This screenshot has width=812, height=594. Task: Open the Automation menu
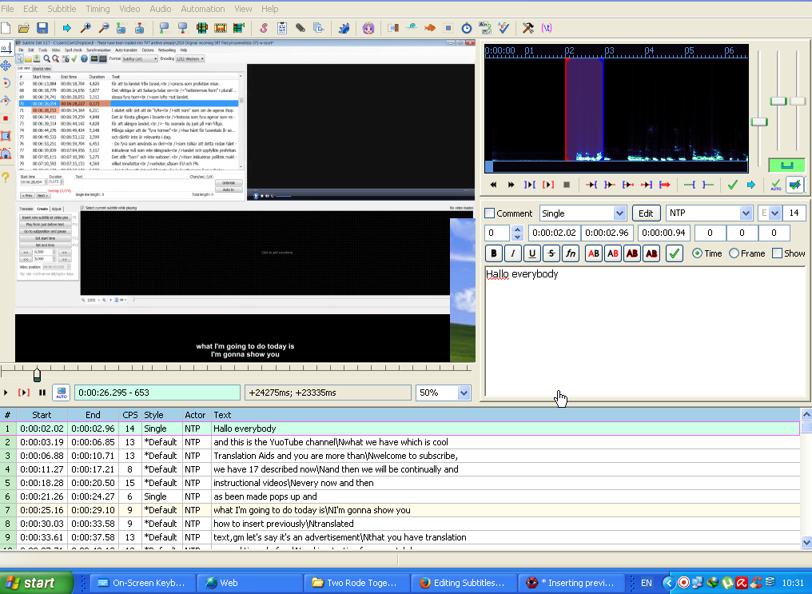(202, 9)
